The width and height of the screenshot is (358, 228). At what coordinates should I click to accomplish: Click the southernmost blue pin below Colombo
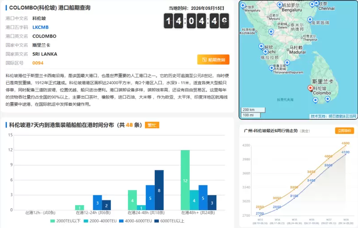pos(315,100)
